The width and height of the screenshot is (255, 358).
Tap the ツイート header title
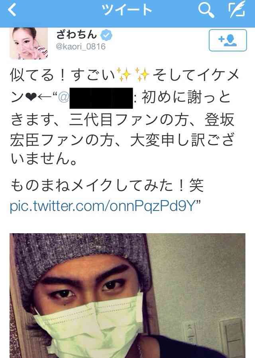click(x=127, y=10)
